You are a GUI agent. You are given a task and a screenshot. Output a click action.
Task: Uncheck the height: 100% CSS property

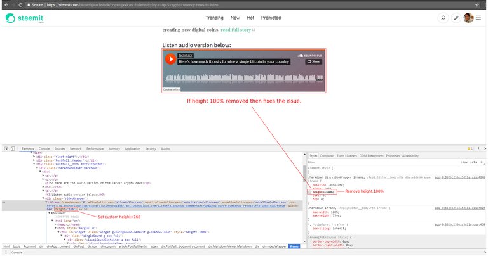309,191
